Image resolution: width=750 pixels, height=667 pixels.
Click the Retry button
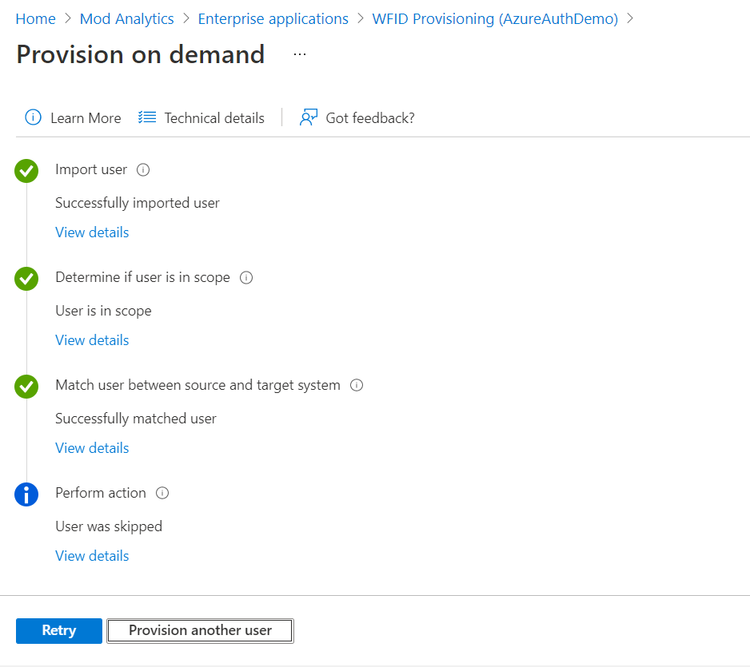coord(59,631)
